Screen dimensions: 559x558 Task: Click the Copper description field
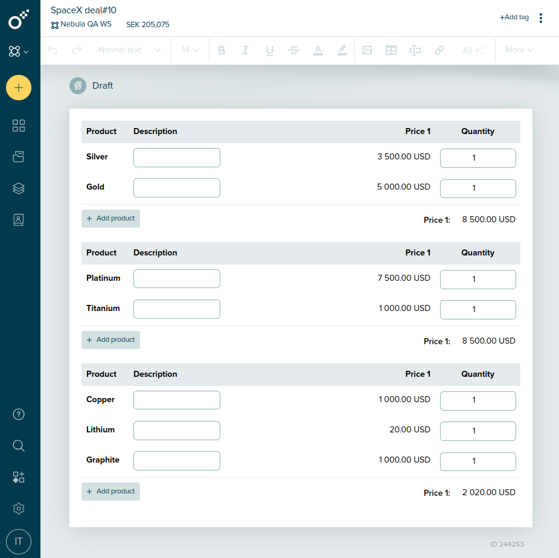pos(177,400)
